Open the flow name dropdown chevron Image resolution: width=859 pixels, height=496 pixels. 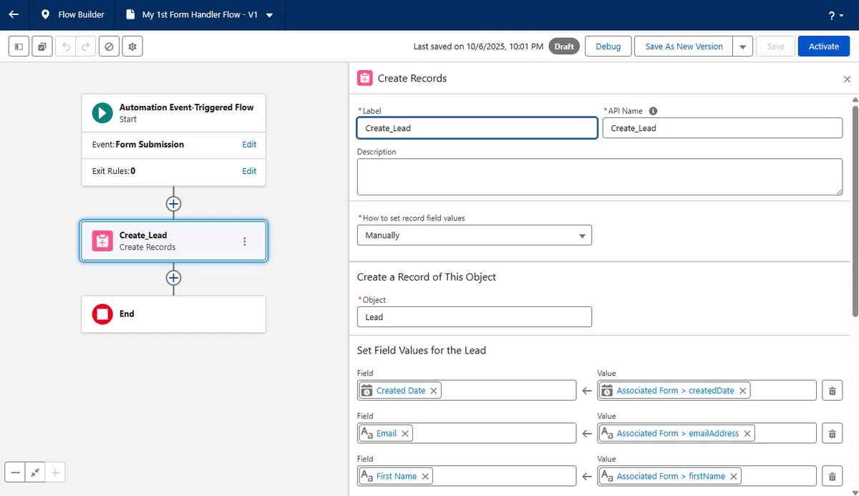point(269,15)
